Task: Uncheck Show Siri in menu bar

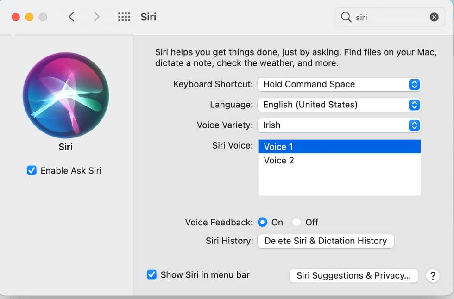Action: 151,274
